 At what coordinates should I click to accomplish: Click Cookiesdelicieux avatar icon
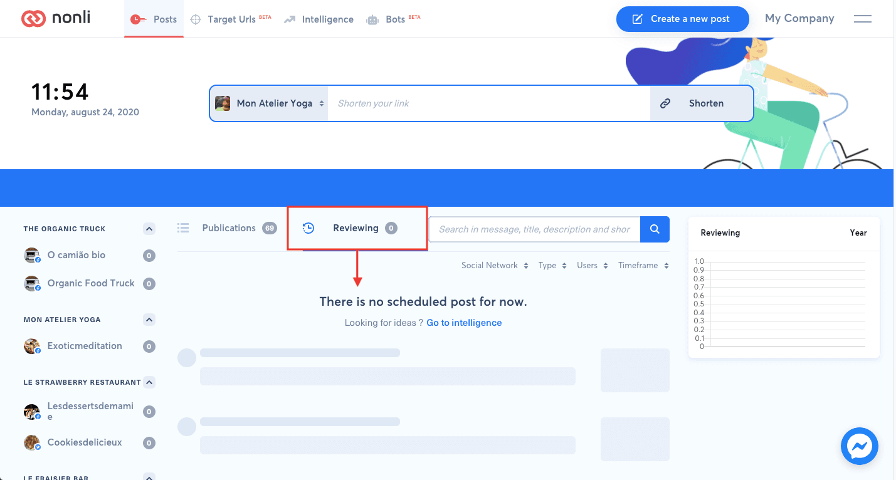coord(32,442)
